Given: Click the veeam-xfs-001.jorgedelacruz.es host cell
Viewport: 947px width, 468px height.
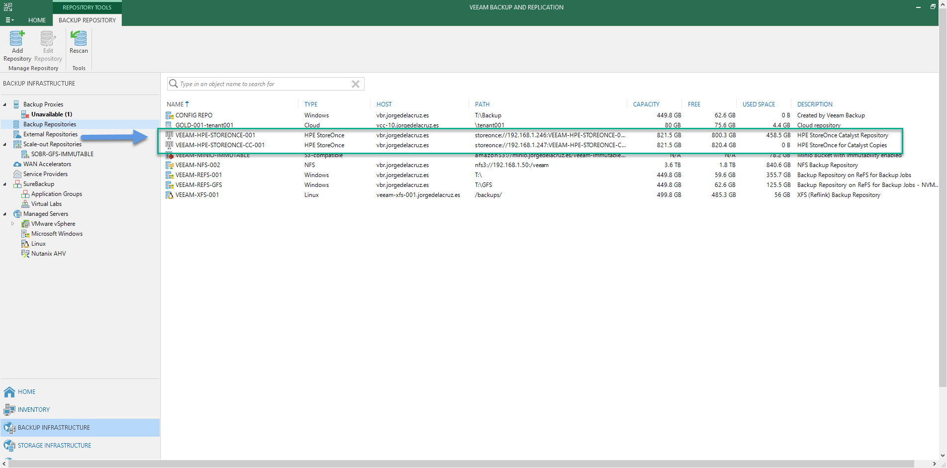Looking at the screenshot, I should 418,195.
